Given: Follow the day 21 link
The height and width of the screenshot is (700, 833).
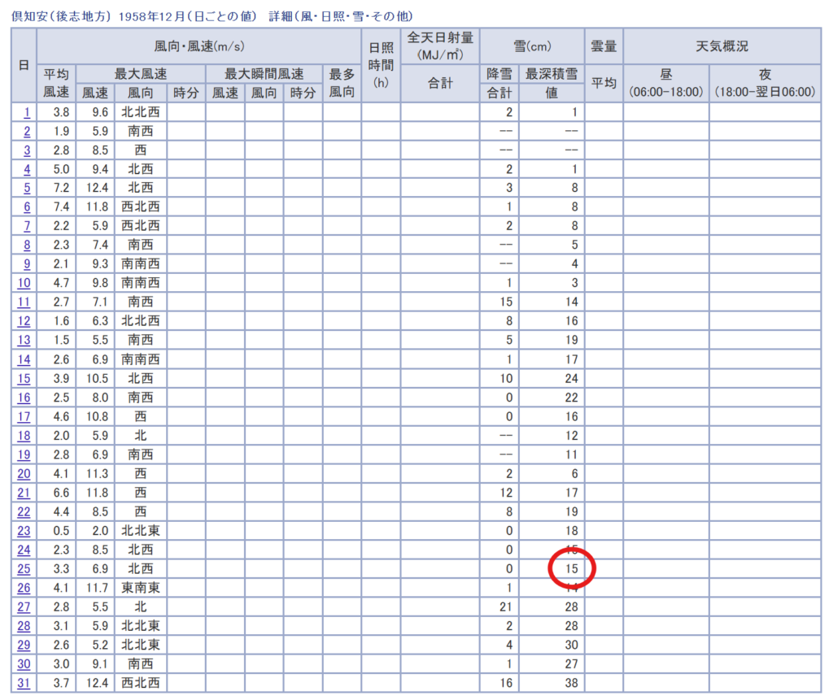Looking at the screenshot, I should click(x=24, y=493).
